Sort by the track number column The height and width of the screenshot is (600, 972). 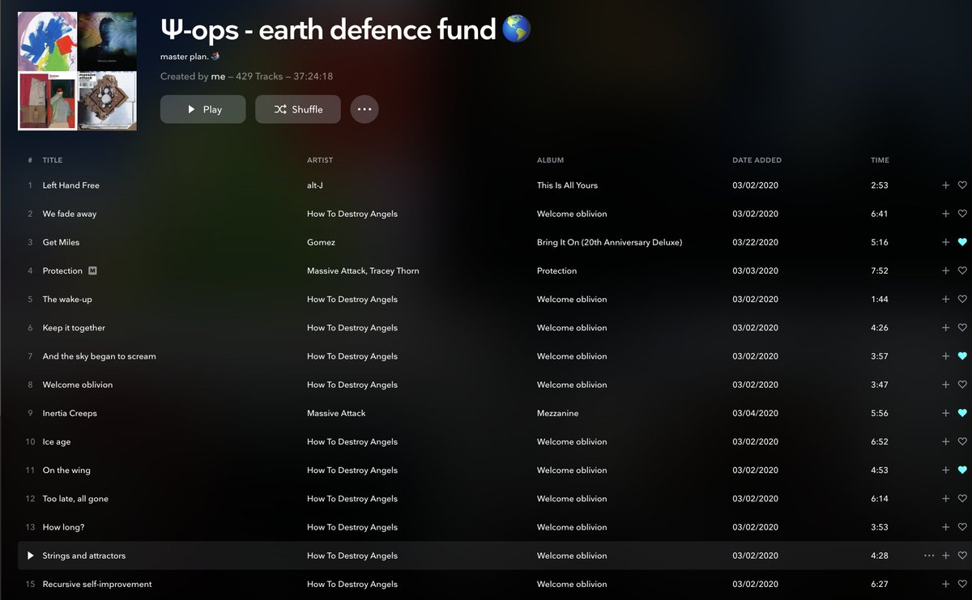pyautogui.click(x=30, y=160)
